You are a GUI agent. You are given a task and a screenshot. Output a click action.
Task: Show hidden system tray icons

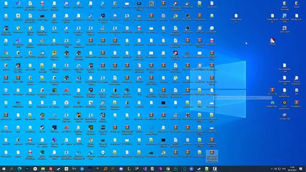(x=272, y=169)
